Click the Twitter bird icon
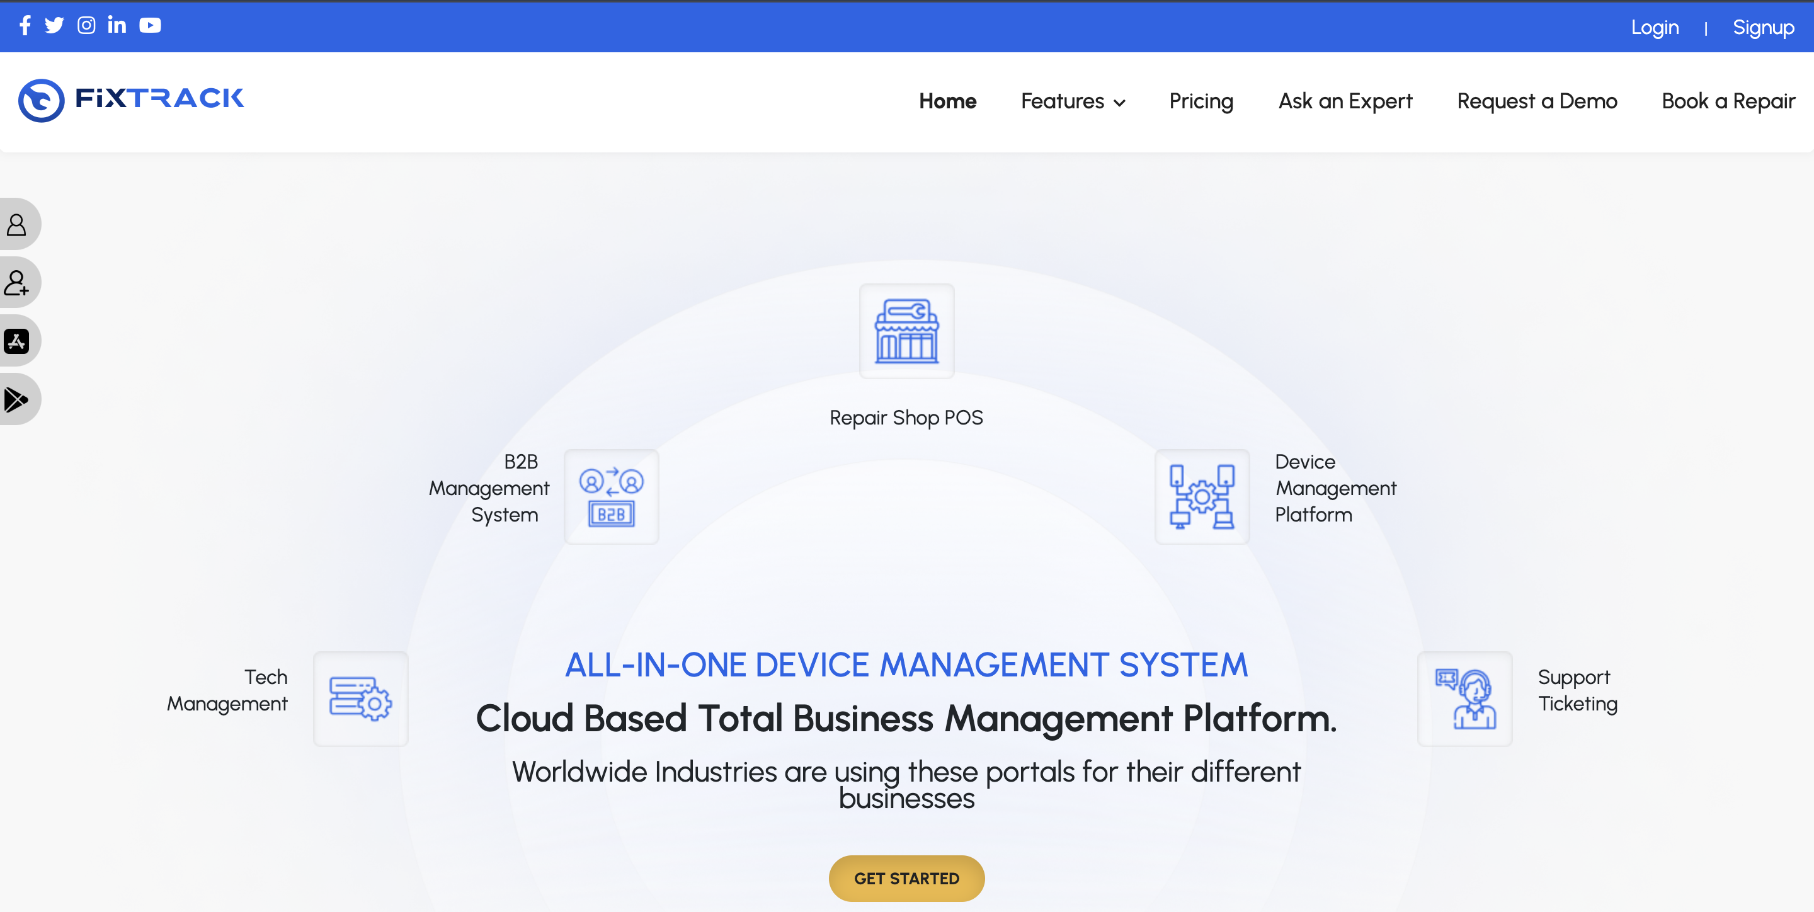 point(54,25)
